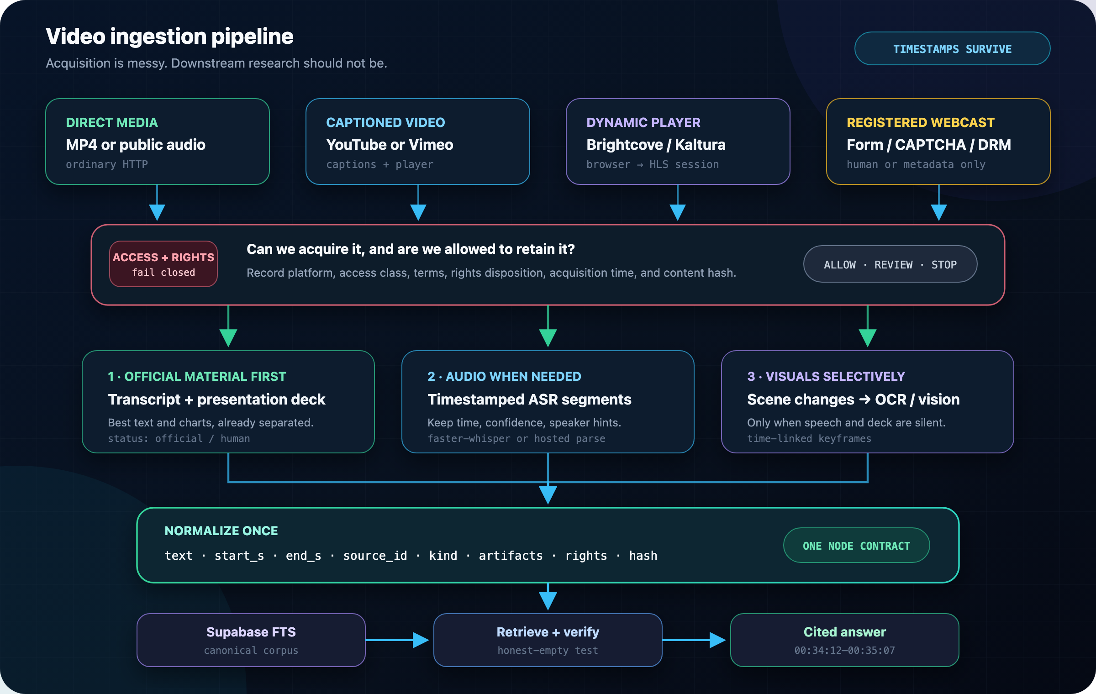Click REVIEW in the disposition pill
The height and width of the screenshot is (694, 1096).
[893, 265]
